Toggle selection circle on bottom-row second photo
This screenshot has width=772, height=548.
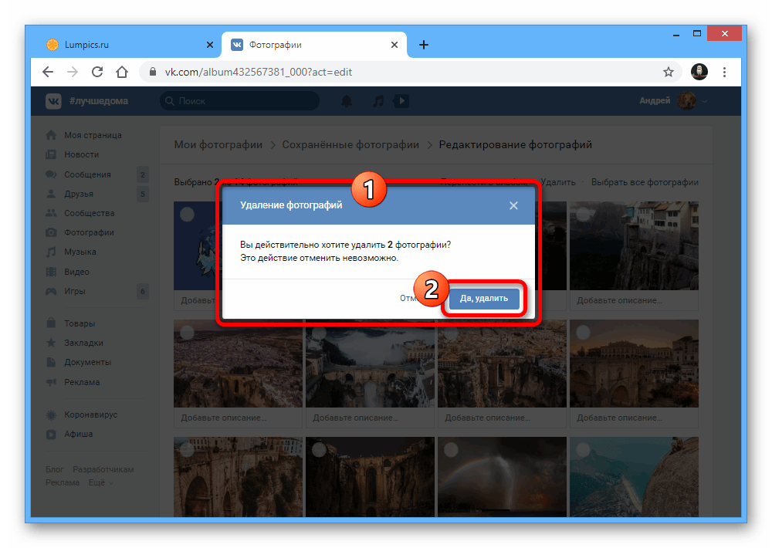[x=319, y=450]
